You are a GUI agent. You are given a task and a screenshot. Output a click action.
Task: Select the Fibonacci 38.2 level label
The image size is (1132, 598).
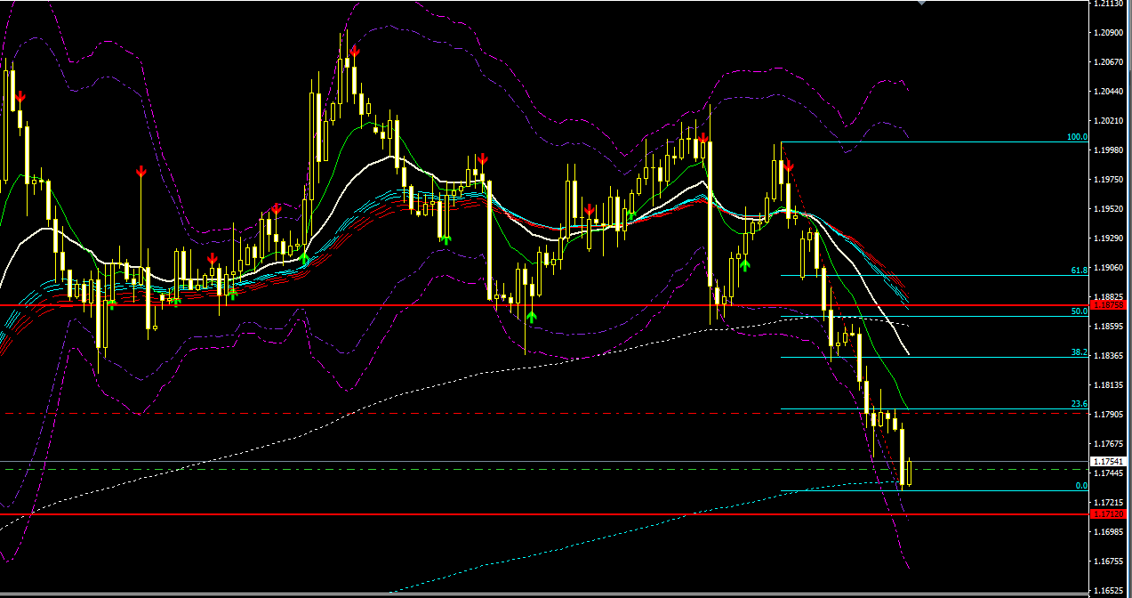click(x=1080, y=352)
